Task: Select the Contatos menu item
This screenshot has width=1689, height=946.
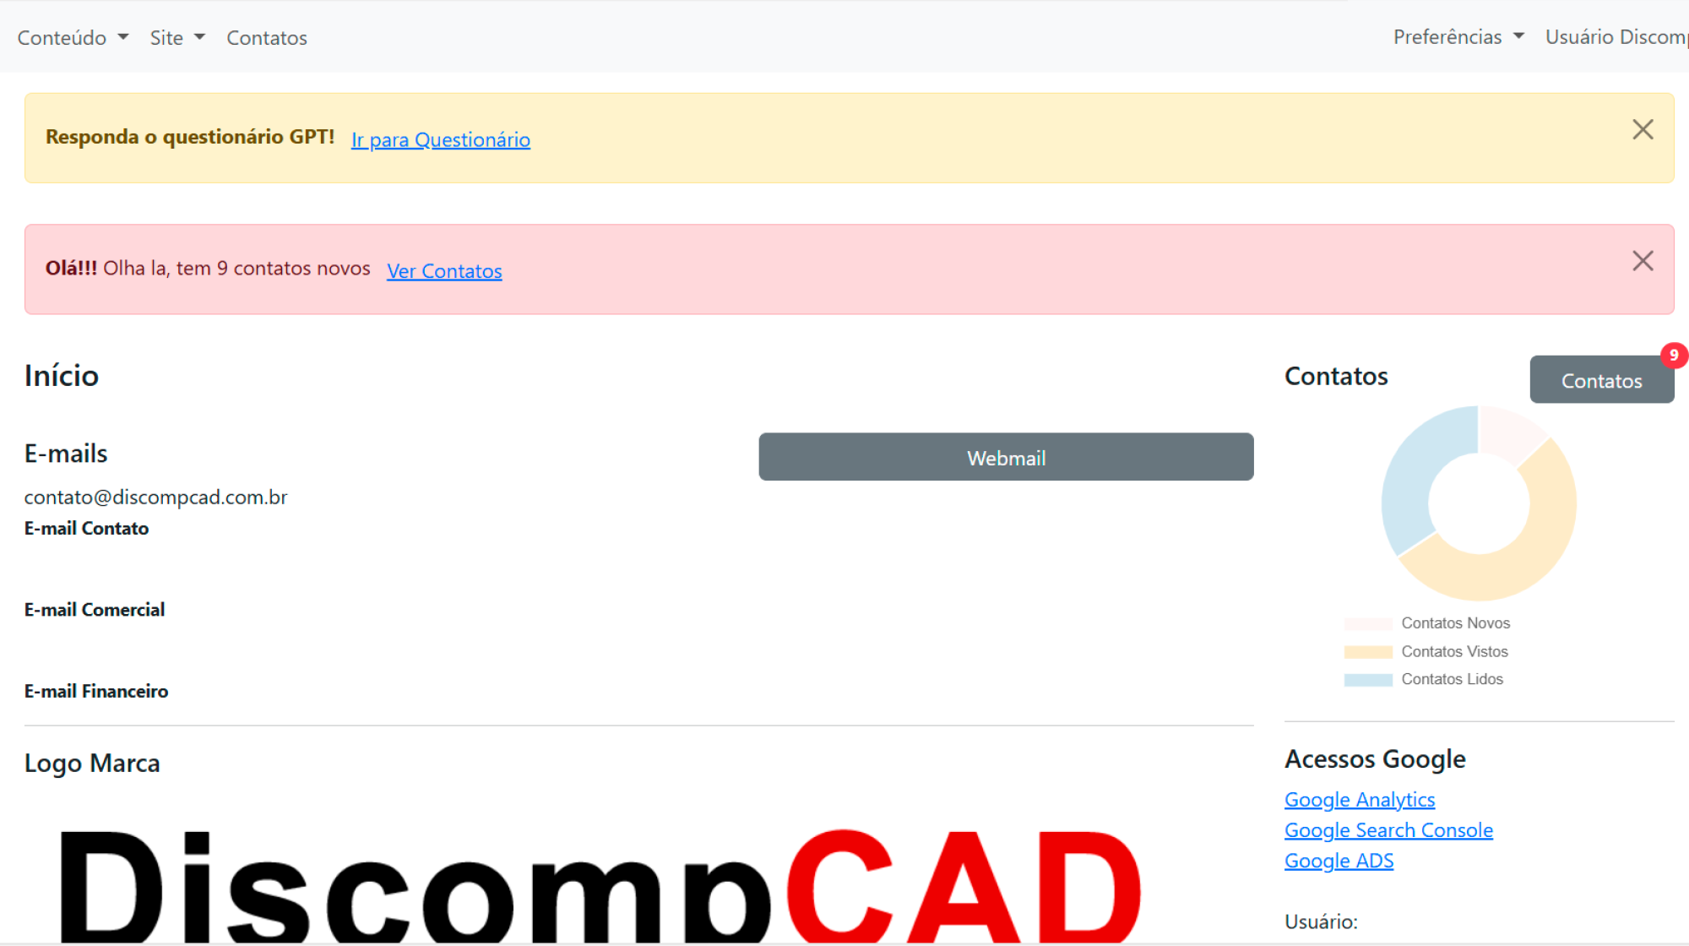Action: (267, 36)
